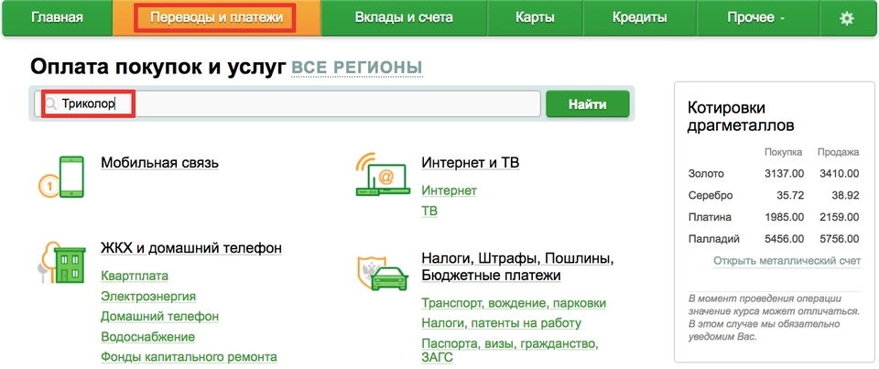Click gold sale price 3410.00
Viewport: 879px width, 369px height.
840,174
